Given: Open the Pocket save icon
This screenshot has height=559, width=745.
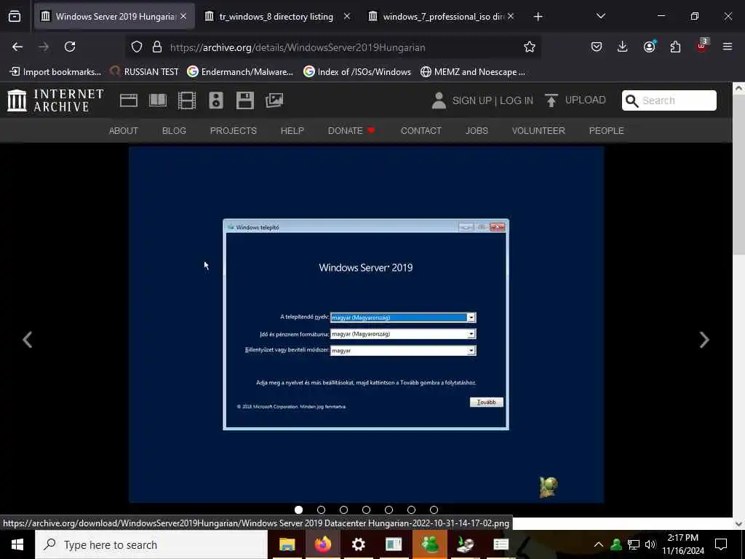Looking at the screenshot, I should [597, 47].
